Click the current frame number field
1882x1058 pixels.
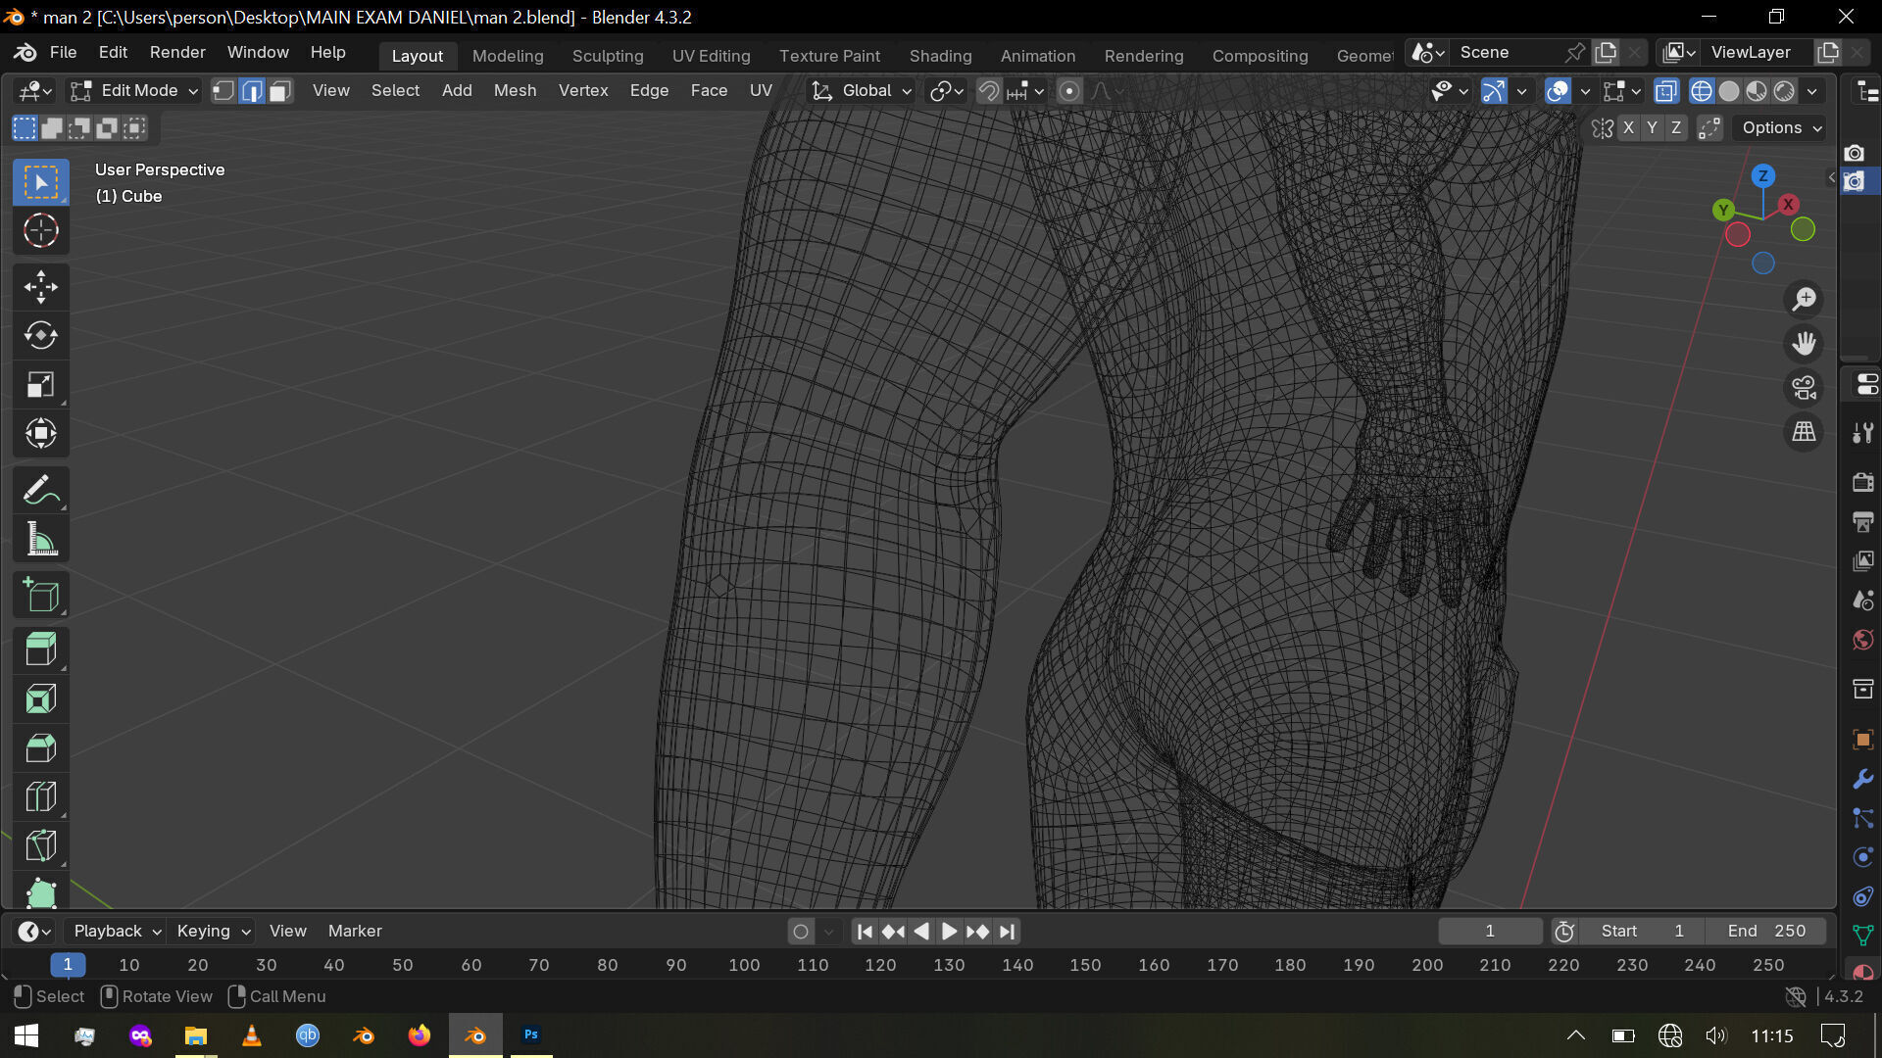pos(1489,932)
